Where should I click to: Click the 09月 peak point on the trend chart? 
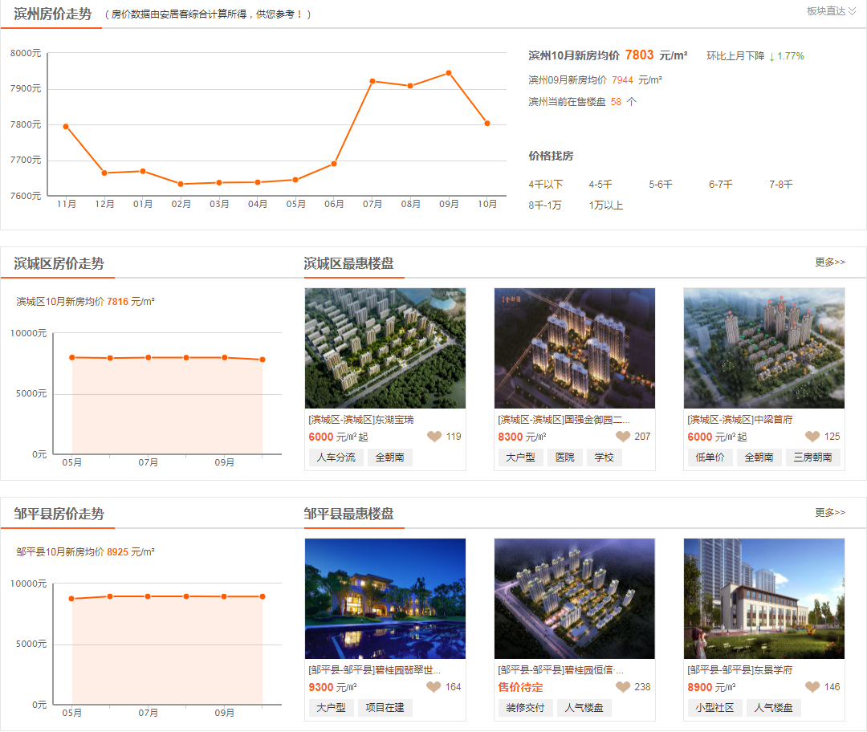coord(448,72)
